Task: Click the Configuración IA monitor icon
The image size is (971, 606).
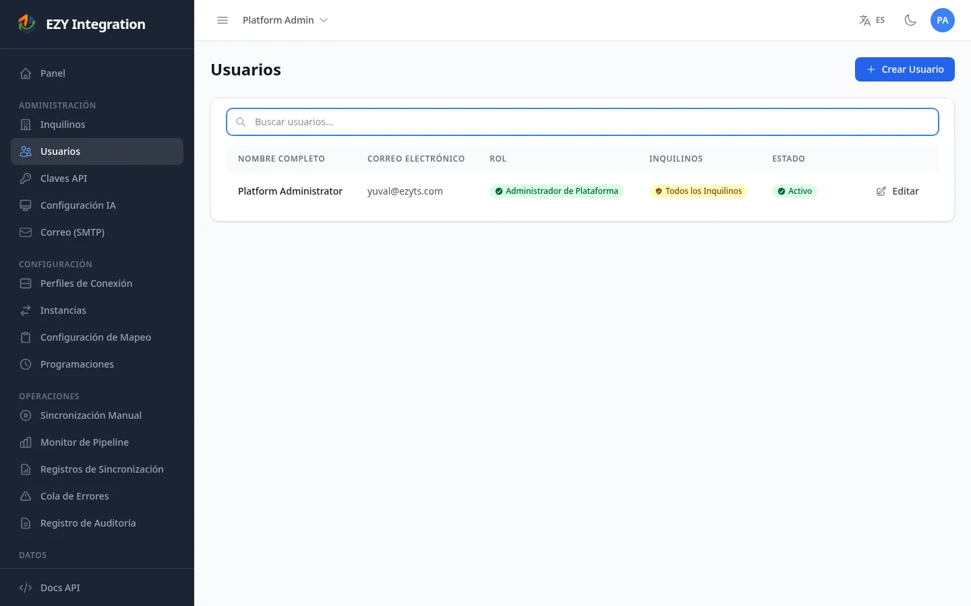Action: pyautogui.click(x=26, y=205)
